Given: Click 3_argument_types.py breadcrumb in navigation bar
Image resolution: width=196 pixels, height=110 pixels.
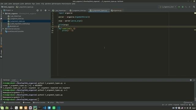Looking at the screenshot, I should point(25,7).
